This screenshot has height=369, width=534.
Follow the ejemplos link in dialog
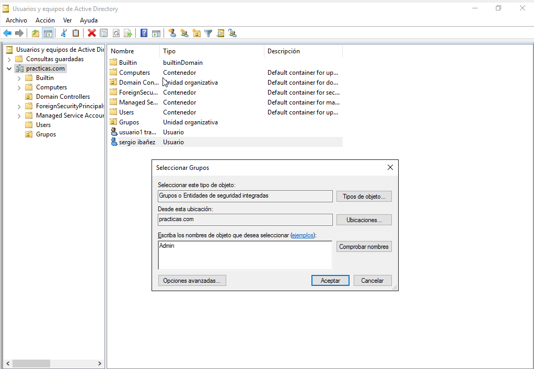coord(303,235)
